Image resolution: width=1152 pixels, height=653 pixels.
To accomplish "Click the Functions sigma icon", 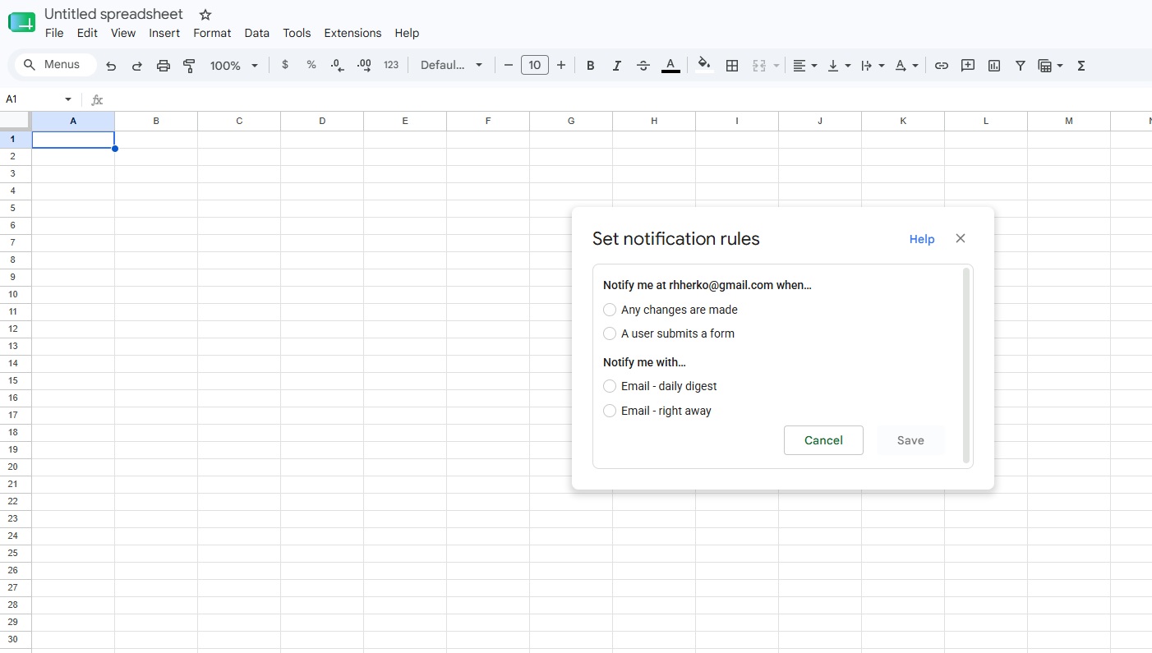I will (x=1081, y=66).
